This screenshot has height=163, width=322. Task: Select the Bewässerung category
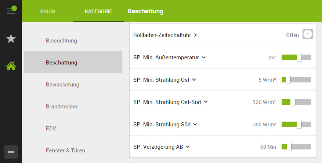(62, 85)
